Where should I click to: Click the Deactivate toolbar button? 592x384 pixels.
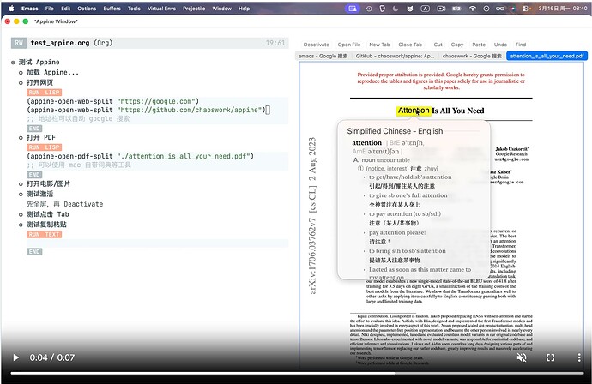[316, 45]
